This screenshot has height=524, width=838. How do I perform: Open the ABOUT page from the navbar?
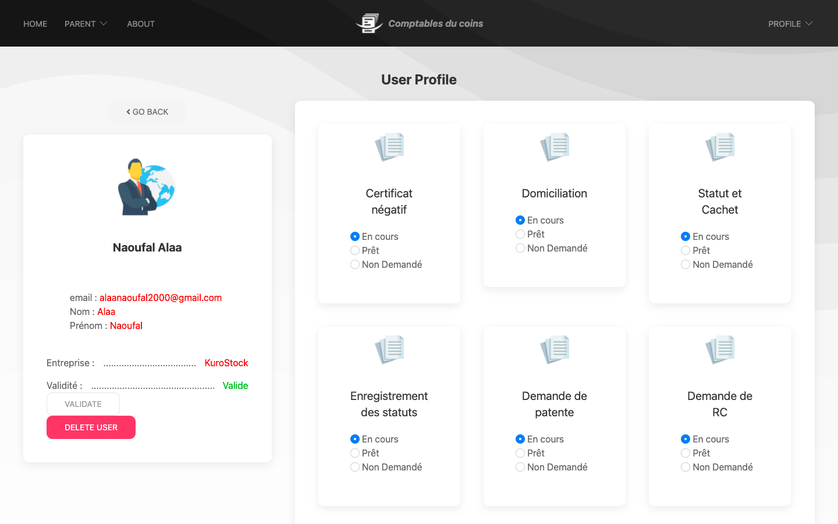click(x=140, y=24)
